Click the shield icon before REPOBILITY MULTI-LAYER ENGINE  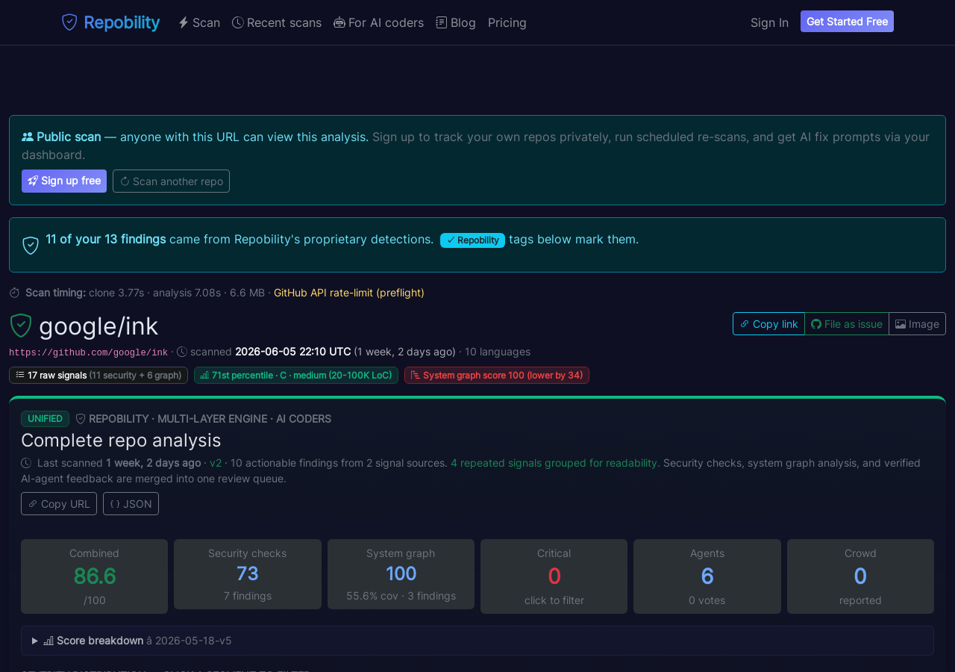click(x=81, y=419)
